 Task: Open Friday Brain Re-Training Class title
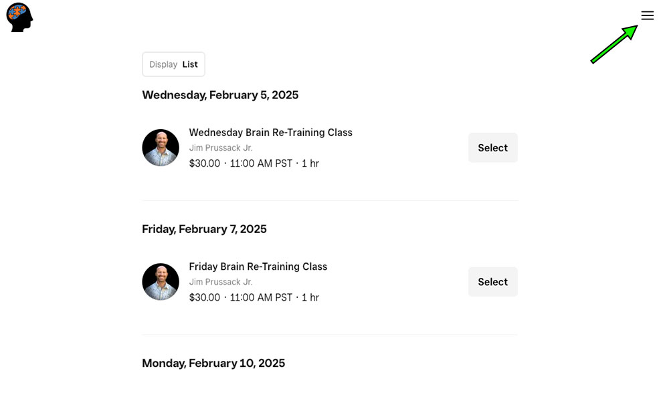point(258,266)
